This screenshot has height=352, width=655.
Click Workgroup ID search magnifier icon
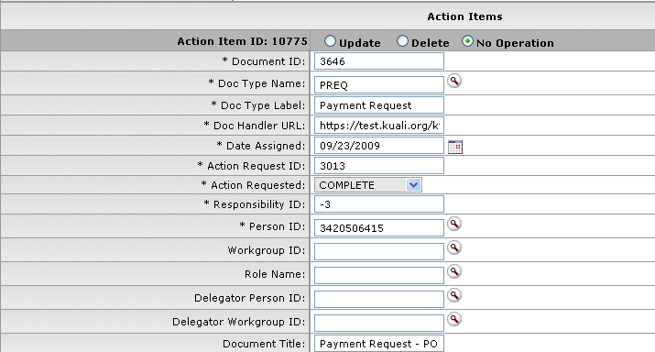click(454, 247)
